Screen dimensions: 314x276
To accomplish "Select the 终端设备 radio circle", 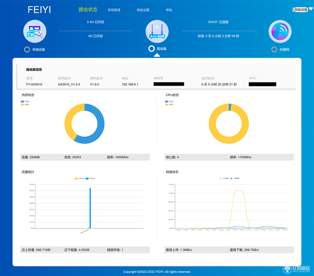I will pyautogui.click(x=27, y=49).
